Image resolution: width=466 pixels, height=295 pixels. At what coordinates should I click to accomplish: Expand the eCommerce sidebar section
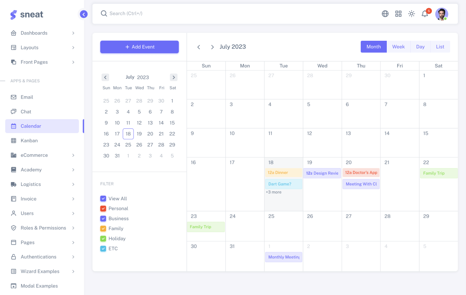(x=73, y=155)
